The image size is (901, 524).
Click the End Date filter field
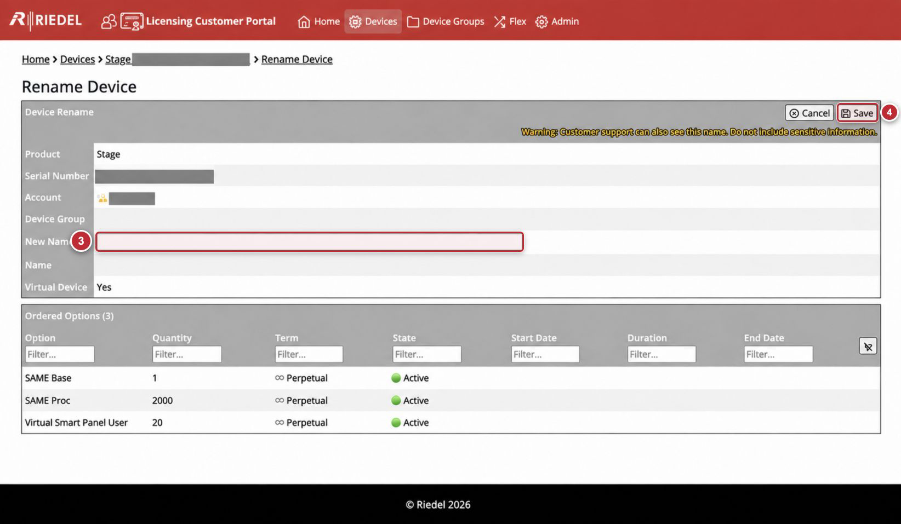point(778,354)
